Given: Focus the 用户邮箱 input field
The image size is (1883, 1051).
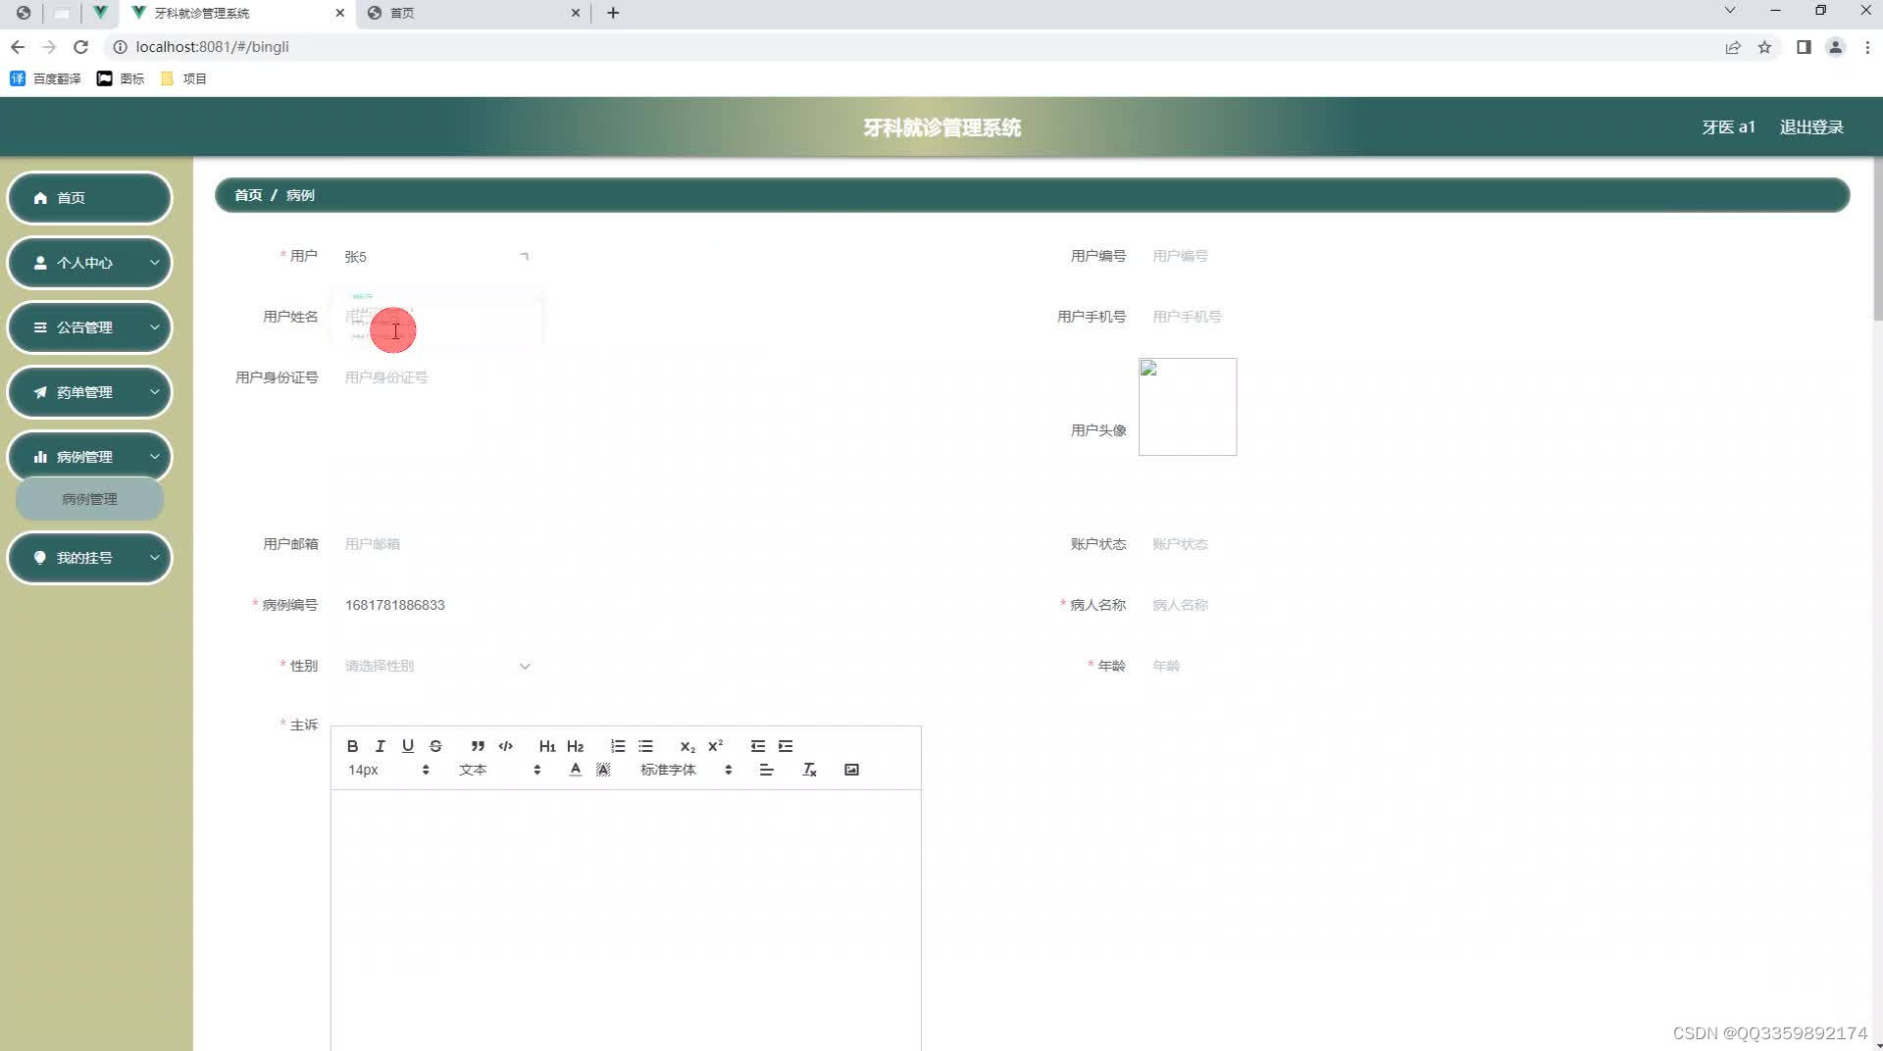Looking at the screenshot, I should tap(436, 544).
